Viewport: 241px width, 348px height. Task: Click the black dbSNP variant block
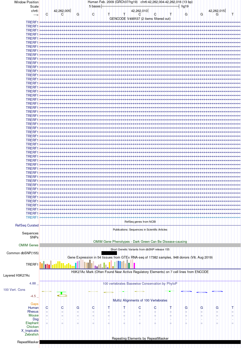coord(109,253)
